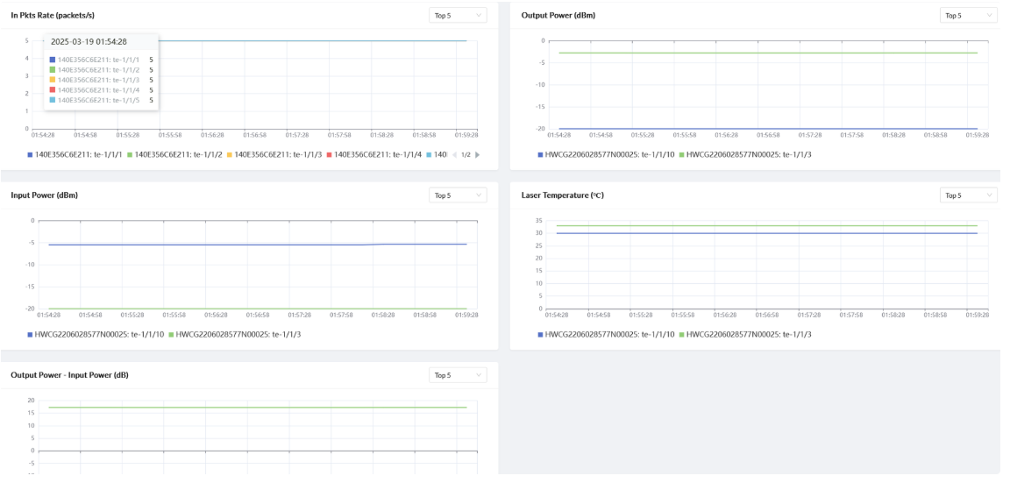Image resolution: width=1010 pixels, height=483 pixels.
Task: Open Top 5 dropdown for In Pkts Rate
Action: click(x=459, y=16)
